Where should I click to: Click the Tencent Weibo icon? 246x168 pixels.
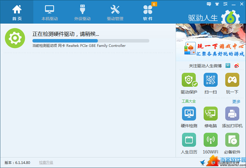click(x=228, y=66)
